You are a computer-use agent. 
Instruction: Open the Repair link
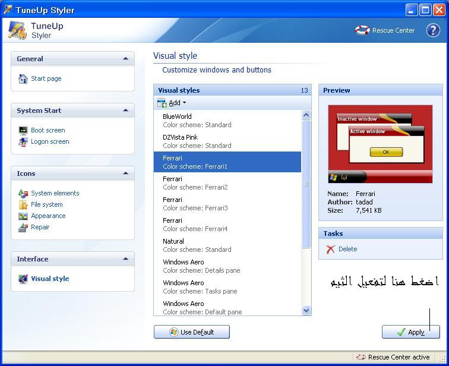coord(40,228)
